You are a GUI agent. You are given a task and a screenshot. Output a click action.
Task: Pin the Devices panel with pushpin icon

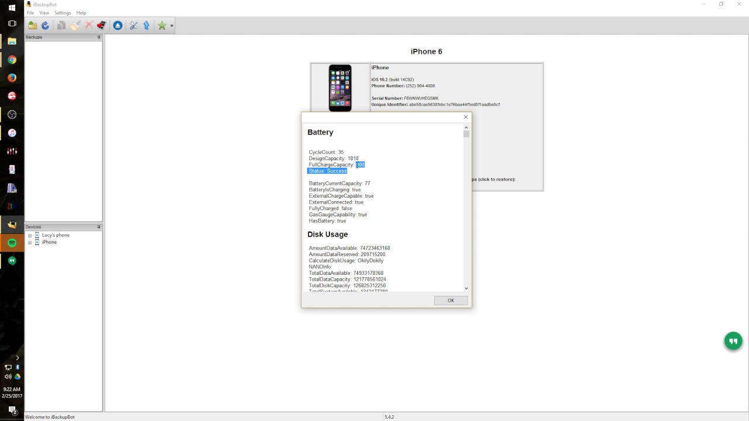pyautogui.click(x=98, y=227)
